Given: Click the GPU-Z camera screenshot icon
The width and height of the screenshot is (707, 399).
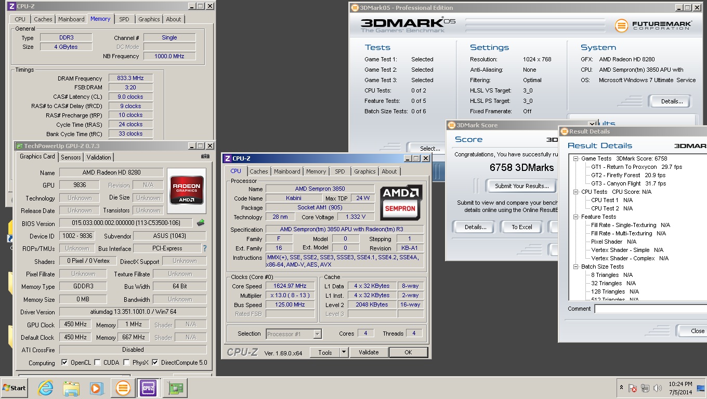Looking at the screenshot, I should [x=205, y=156].
